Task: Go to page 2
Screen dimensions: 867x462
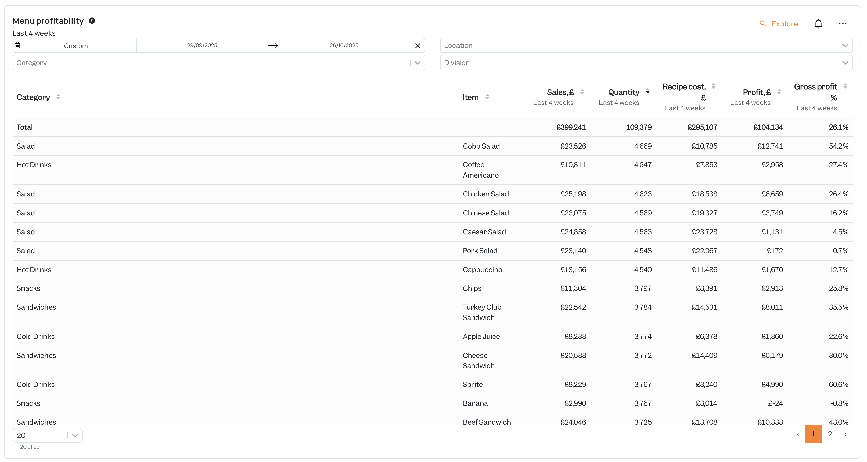Action: [x=830, y=434]
